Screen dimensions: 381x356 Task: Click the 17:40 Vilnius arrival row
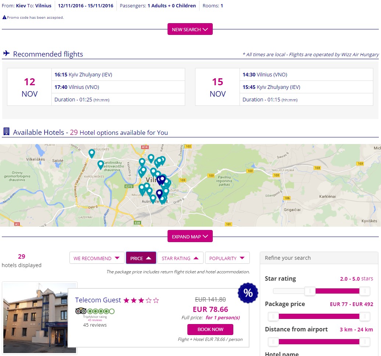coord(118,87)
